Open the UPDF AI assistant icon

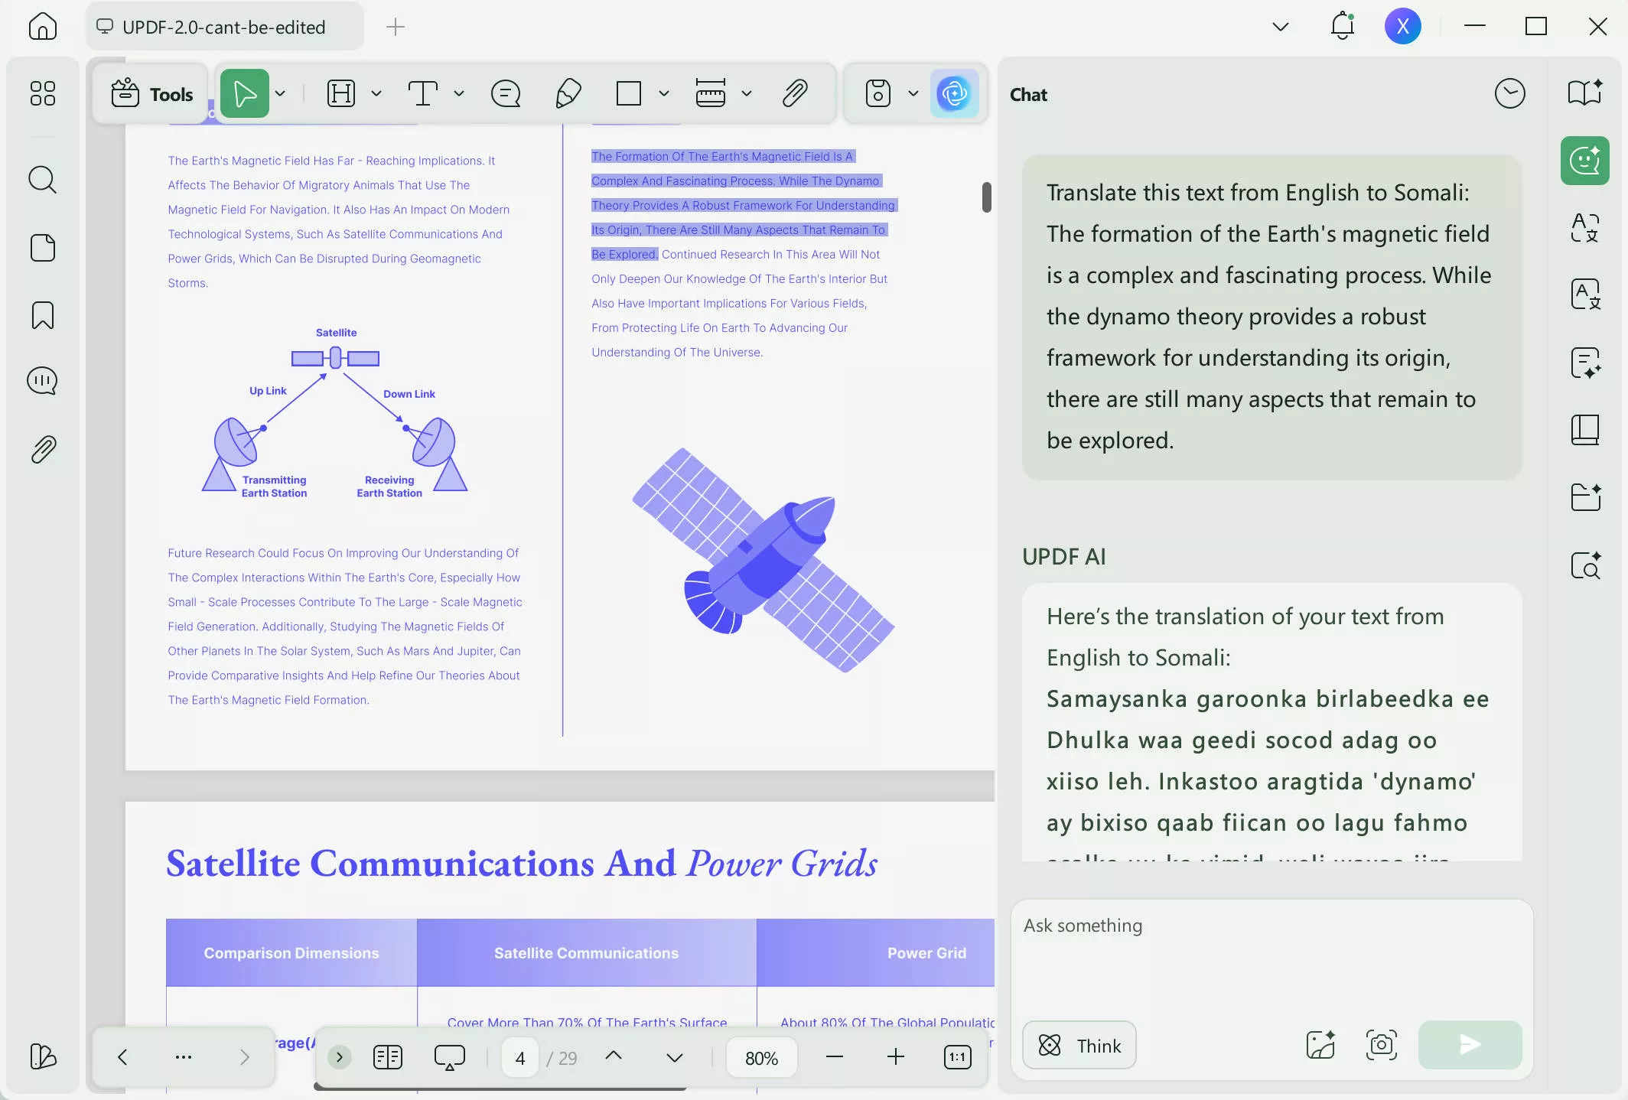tap(954, 93)
